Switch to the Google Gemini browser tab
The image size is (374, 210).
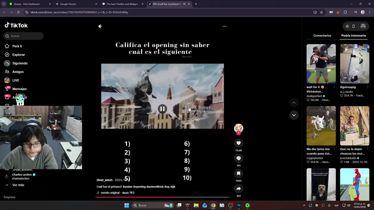click(76, 4)
